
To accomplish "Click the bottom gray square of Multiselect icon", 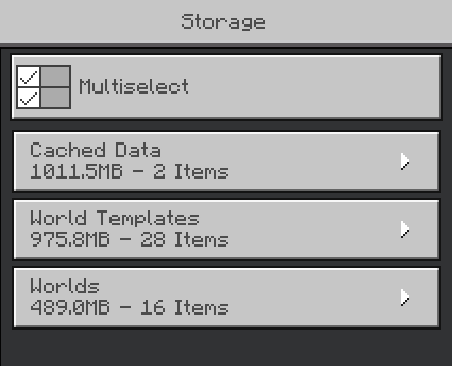I will (55, 97).
